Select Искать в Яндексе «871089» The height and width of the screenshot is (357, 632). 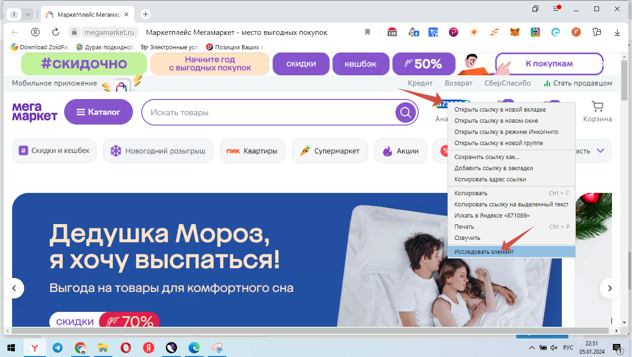click(x=511, y=216)
